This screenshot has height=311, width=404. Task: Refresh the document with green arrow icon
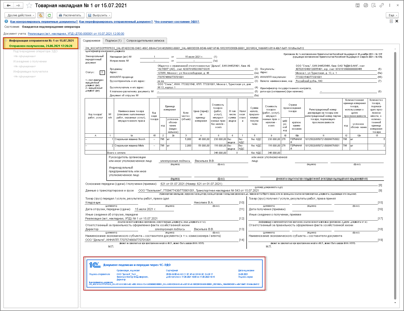click(x=49, y=15)
